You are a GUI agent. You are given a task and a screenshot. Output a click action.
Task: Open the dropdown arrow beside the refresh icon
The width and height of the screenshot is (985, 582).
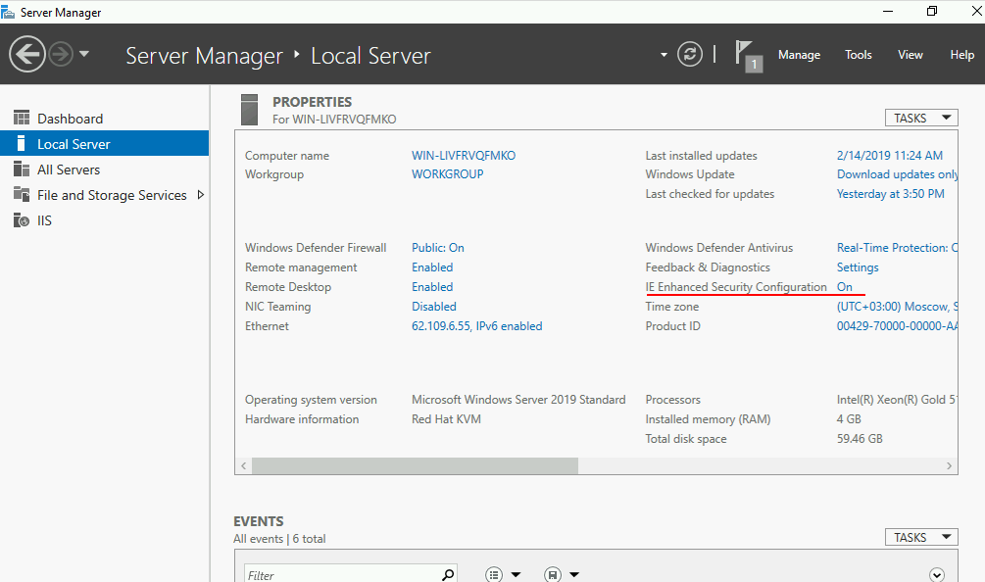[664, 55]
